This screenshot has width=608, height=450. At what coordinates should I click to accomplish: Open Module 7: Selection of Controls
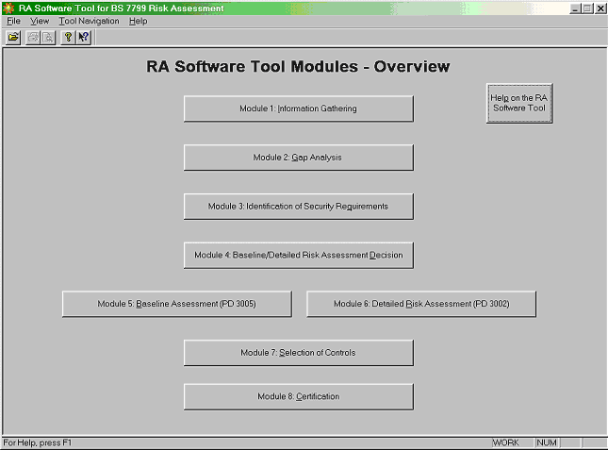(299, 353)
